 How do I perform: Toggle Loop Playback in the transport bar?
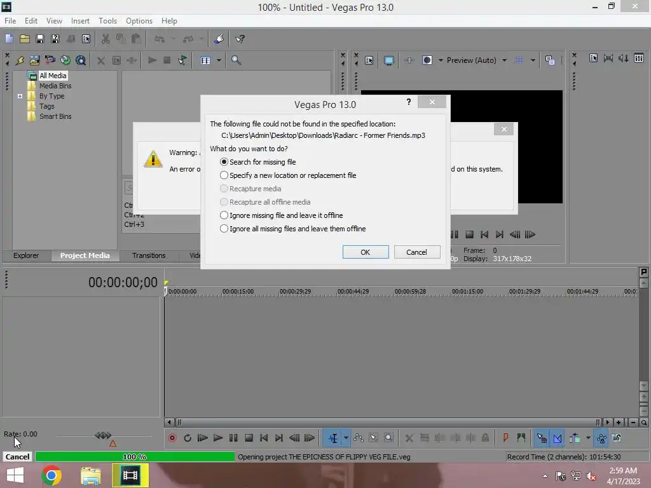click(188, 438)
